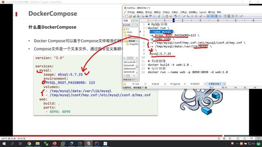Click the Find magnifier icon in EditPlus toolbar

pyautogui.click(x=184, y=16)
